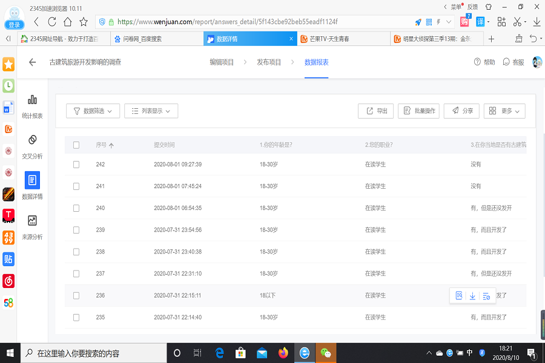Sort by 序号 column header arrow
Image resolution: width=545 pixels, height=363 pixels.
tap(111, 145)
